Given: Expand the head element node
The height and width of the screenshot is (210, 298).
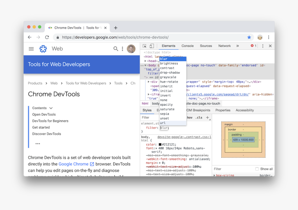Looking at the screenshot, I should coord(146,61).
